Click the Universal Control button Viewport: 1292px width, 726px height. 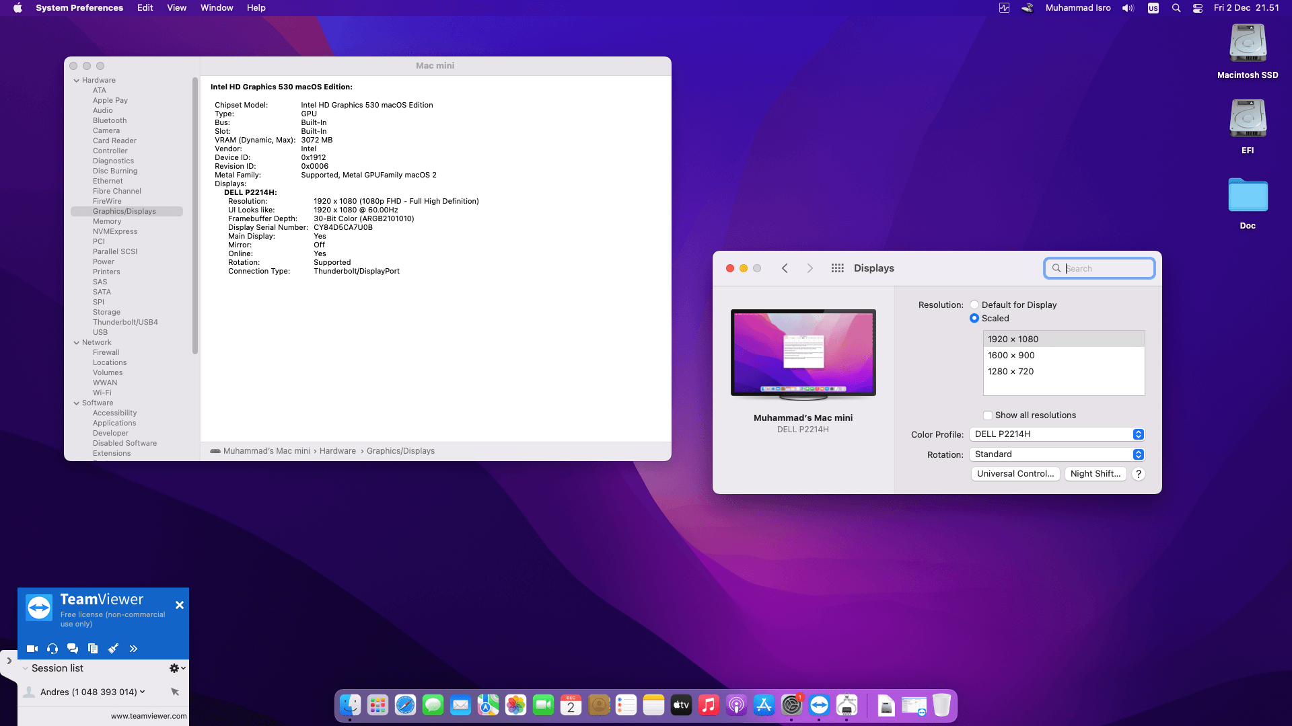pyautogui.click(x=1015, y=474)
